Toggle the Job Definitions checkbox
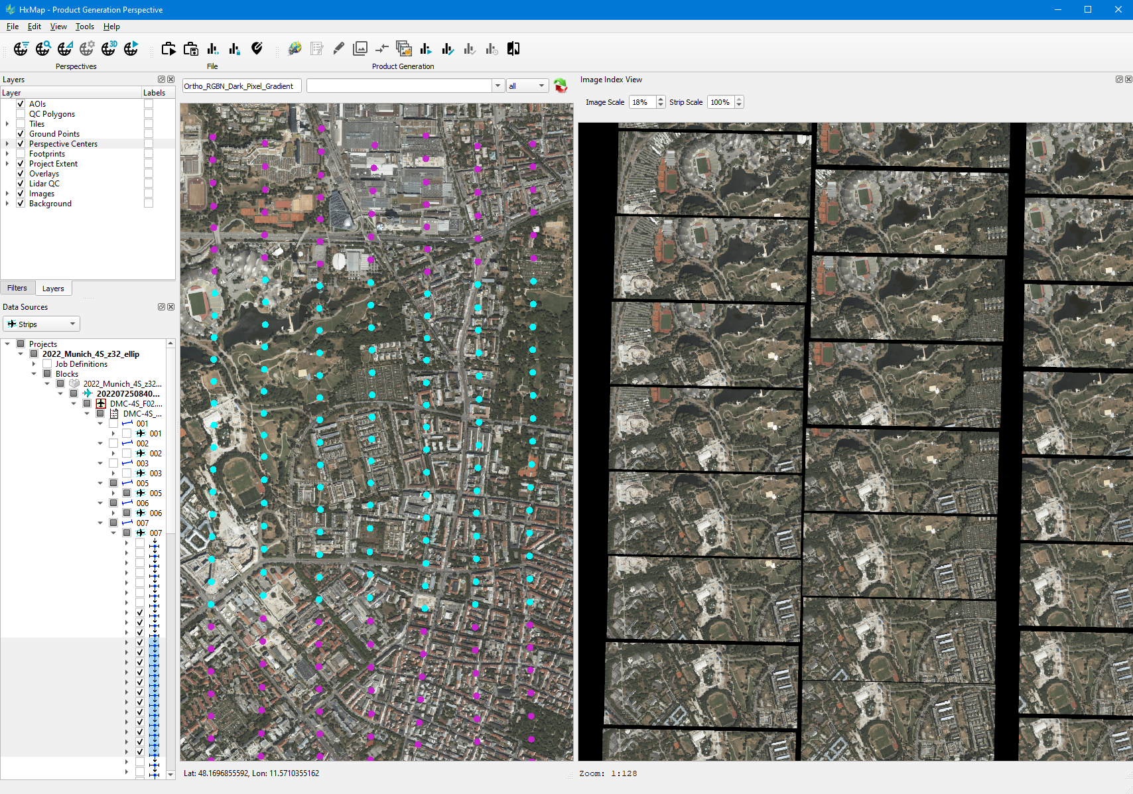Screen dimensions: 1133x794 pyautogui.click(x=47, y=364)
